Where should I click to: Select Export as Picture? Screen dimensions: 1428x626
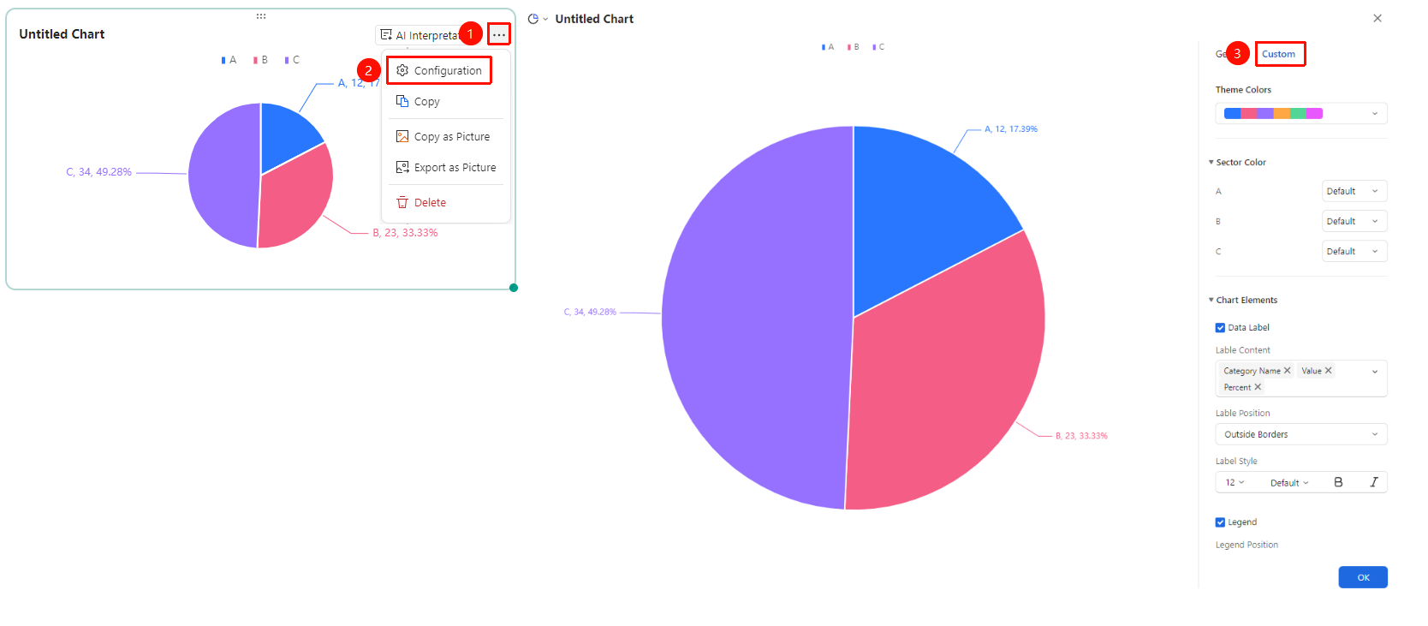pyautogui.click(x=446, y=167)
